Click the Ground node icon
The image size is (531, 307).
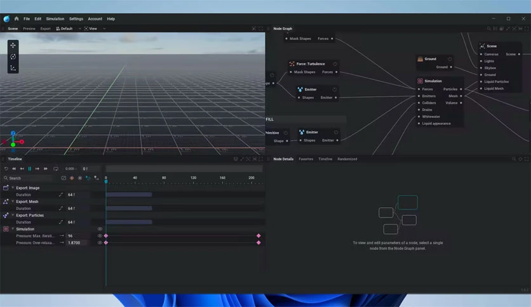[420, 59]
